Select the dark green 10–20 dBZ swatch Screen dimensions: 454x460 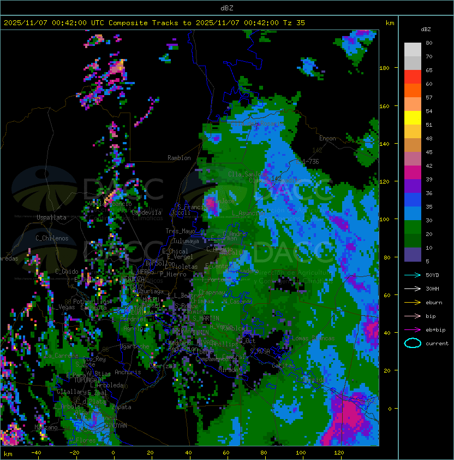(413, 240)
